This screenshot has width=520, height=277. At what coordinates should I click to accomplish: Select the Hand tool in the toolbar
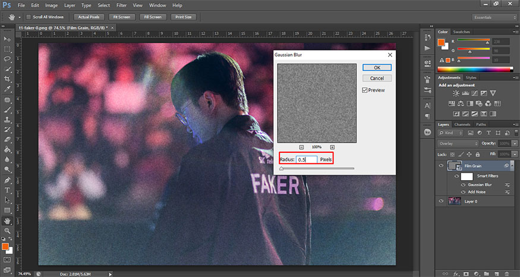pos(8,221)
